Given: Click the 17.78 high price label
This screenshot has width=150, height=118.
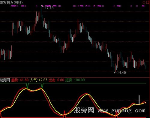Looking at the screenshot, I should (x=49, y=8).
